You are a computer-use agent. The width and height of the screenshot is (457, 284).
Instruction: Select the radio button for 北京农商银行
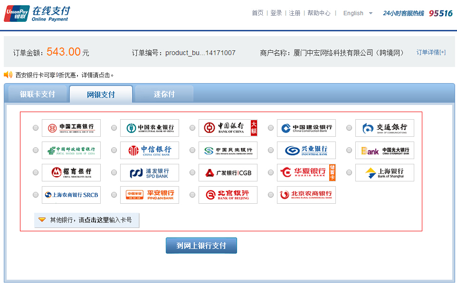click(x=271, y=195)
